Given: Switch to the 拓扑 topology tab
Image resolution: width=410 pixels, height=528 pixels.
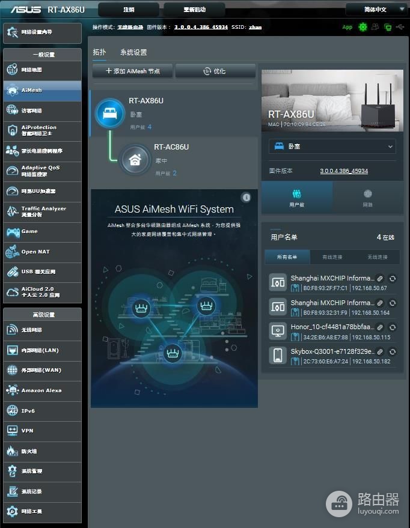Looking at the screenshot, I should click(99, 52).
